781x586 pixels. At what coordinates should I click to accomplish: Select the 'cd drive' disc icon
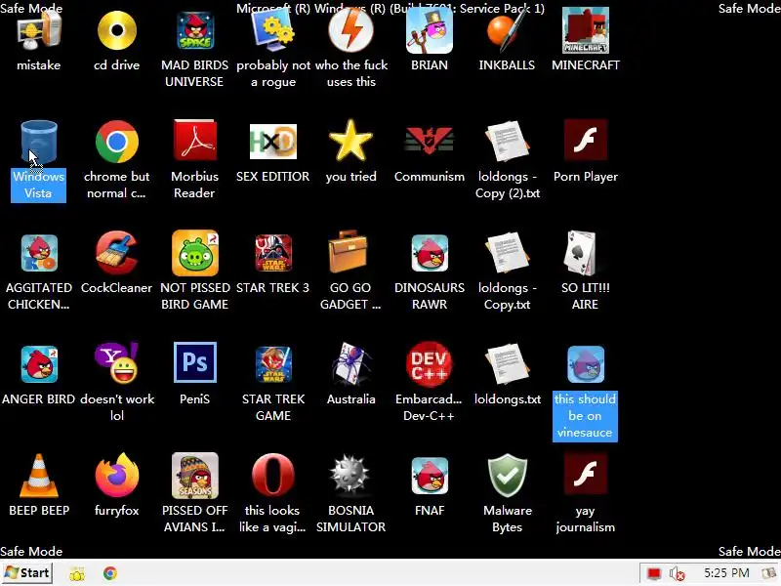[x=116, y=31]
